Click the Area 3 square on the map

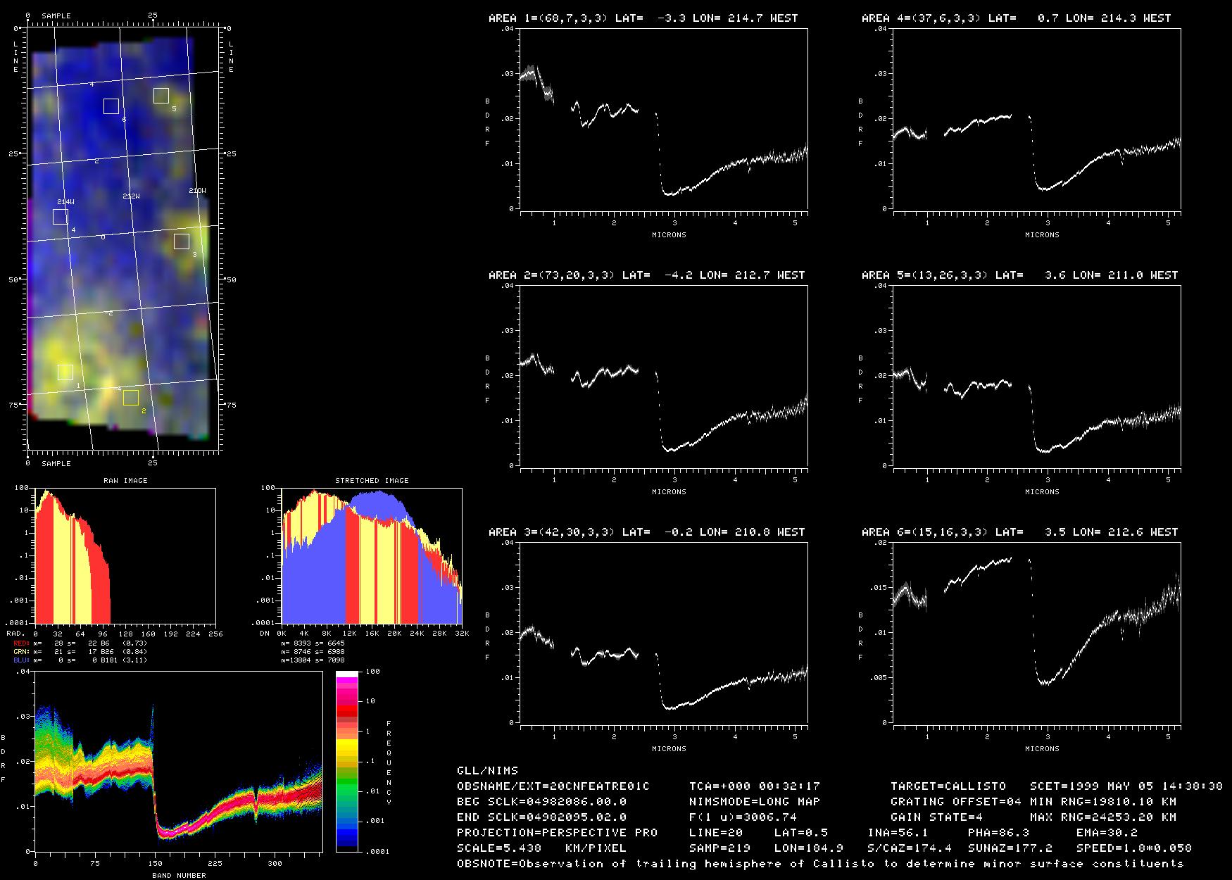[182, 241]
